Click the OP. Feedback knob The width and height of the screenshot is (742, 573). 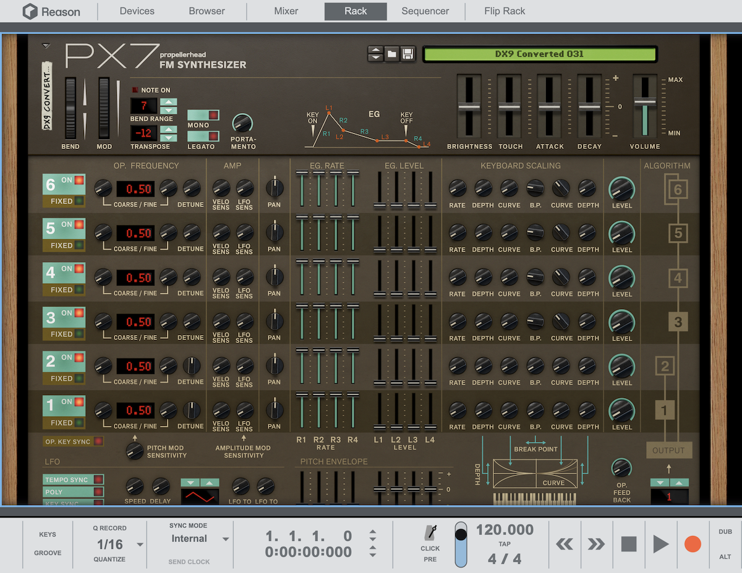(x=621, y=468)
